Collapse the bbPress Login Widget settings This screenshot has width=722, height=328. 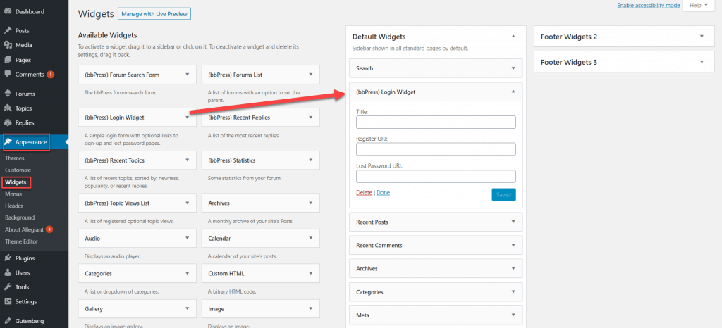(513, 92)
